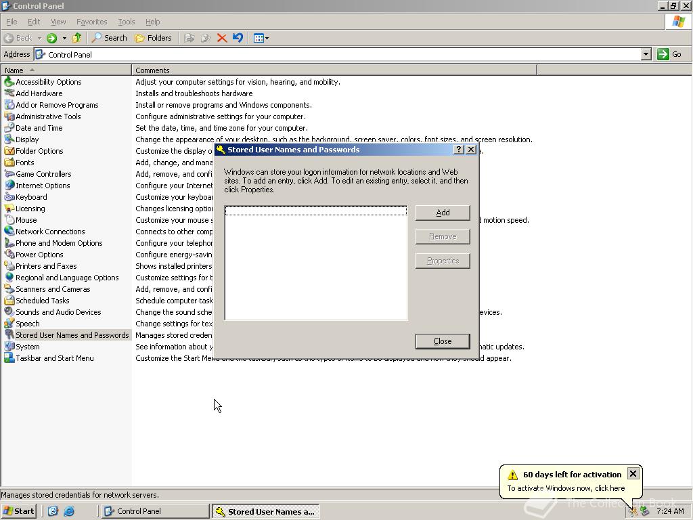Screen dimensions: 693x520
Task: Click the Taskbar and Start Menu label
Action: [55, 358]
